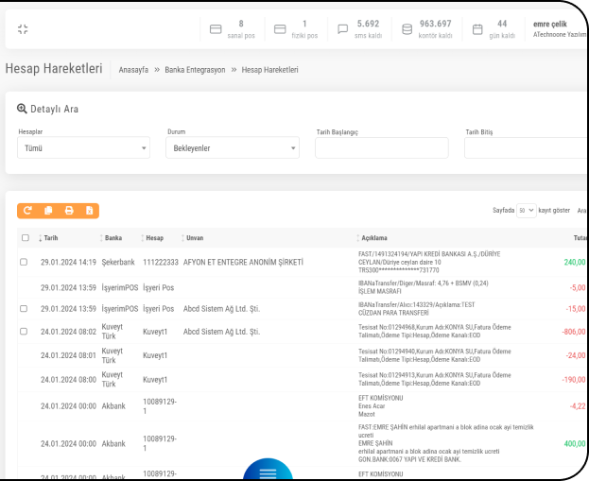Click the -190,00 amount
589x481 pixels.
pyautogui.click(x=574, y=380)
